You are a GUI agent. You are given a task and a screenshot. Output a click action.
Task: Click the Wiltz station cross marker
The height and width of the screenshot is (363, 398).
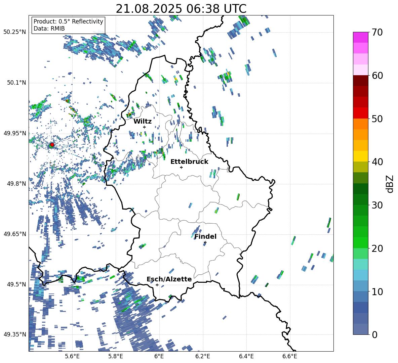pyautogui.click(x=145, y=127)
